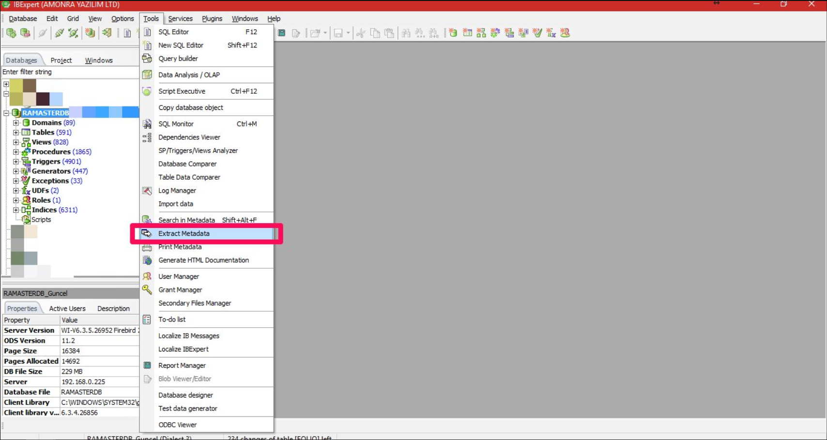Switch to the Project tab
This screenshot has height=440, width=827.
point(61,60)
